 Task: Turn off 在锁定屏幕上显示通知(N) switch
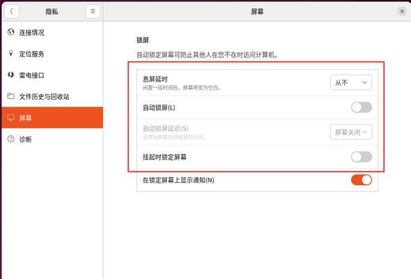[362, 180]
